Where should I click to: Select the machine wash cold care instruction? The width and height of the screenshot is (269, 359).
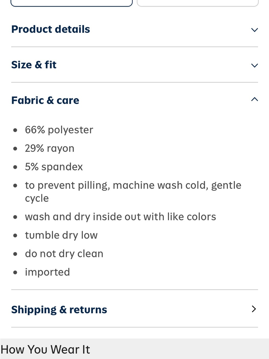133,191
